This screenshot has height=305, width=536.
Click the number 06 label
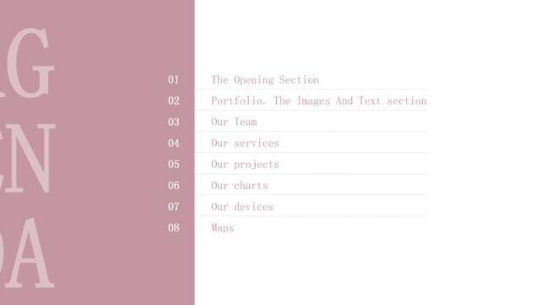point(173,186)
